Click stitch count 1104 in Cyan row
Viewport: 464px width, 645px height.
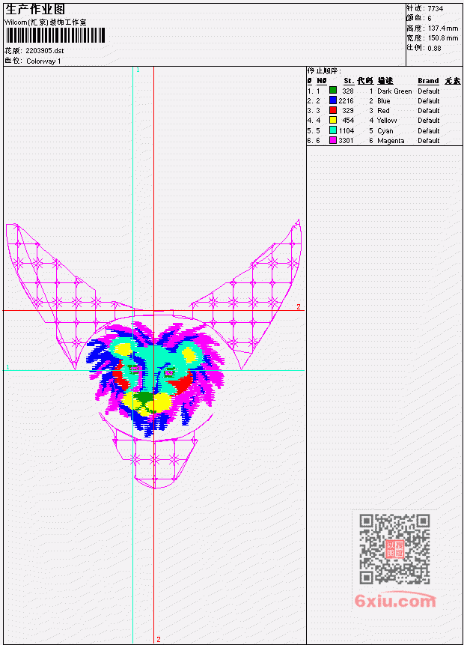coord(346,131)
